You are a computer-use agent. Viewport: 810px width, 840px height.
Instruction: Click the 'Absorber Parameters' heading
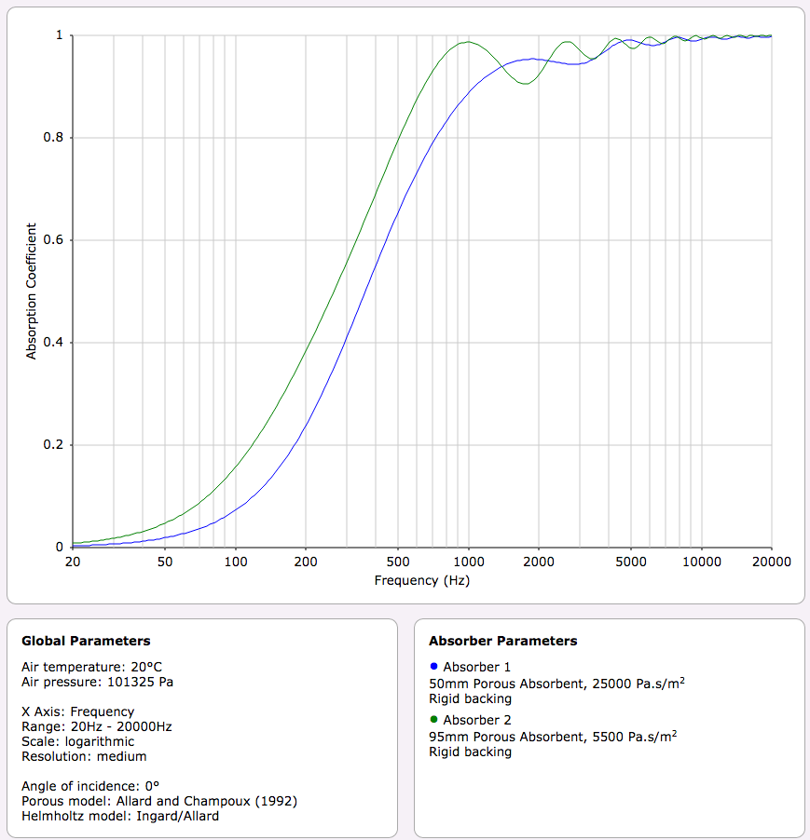(502, 641)
